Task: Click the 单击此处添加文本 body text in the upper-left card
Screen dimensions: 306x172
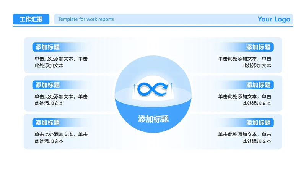Action: [61, 62]
